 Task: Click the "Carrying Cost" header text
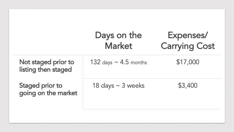[x=188, y=46]
